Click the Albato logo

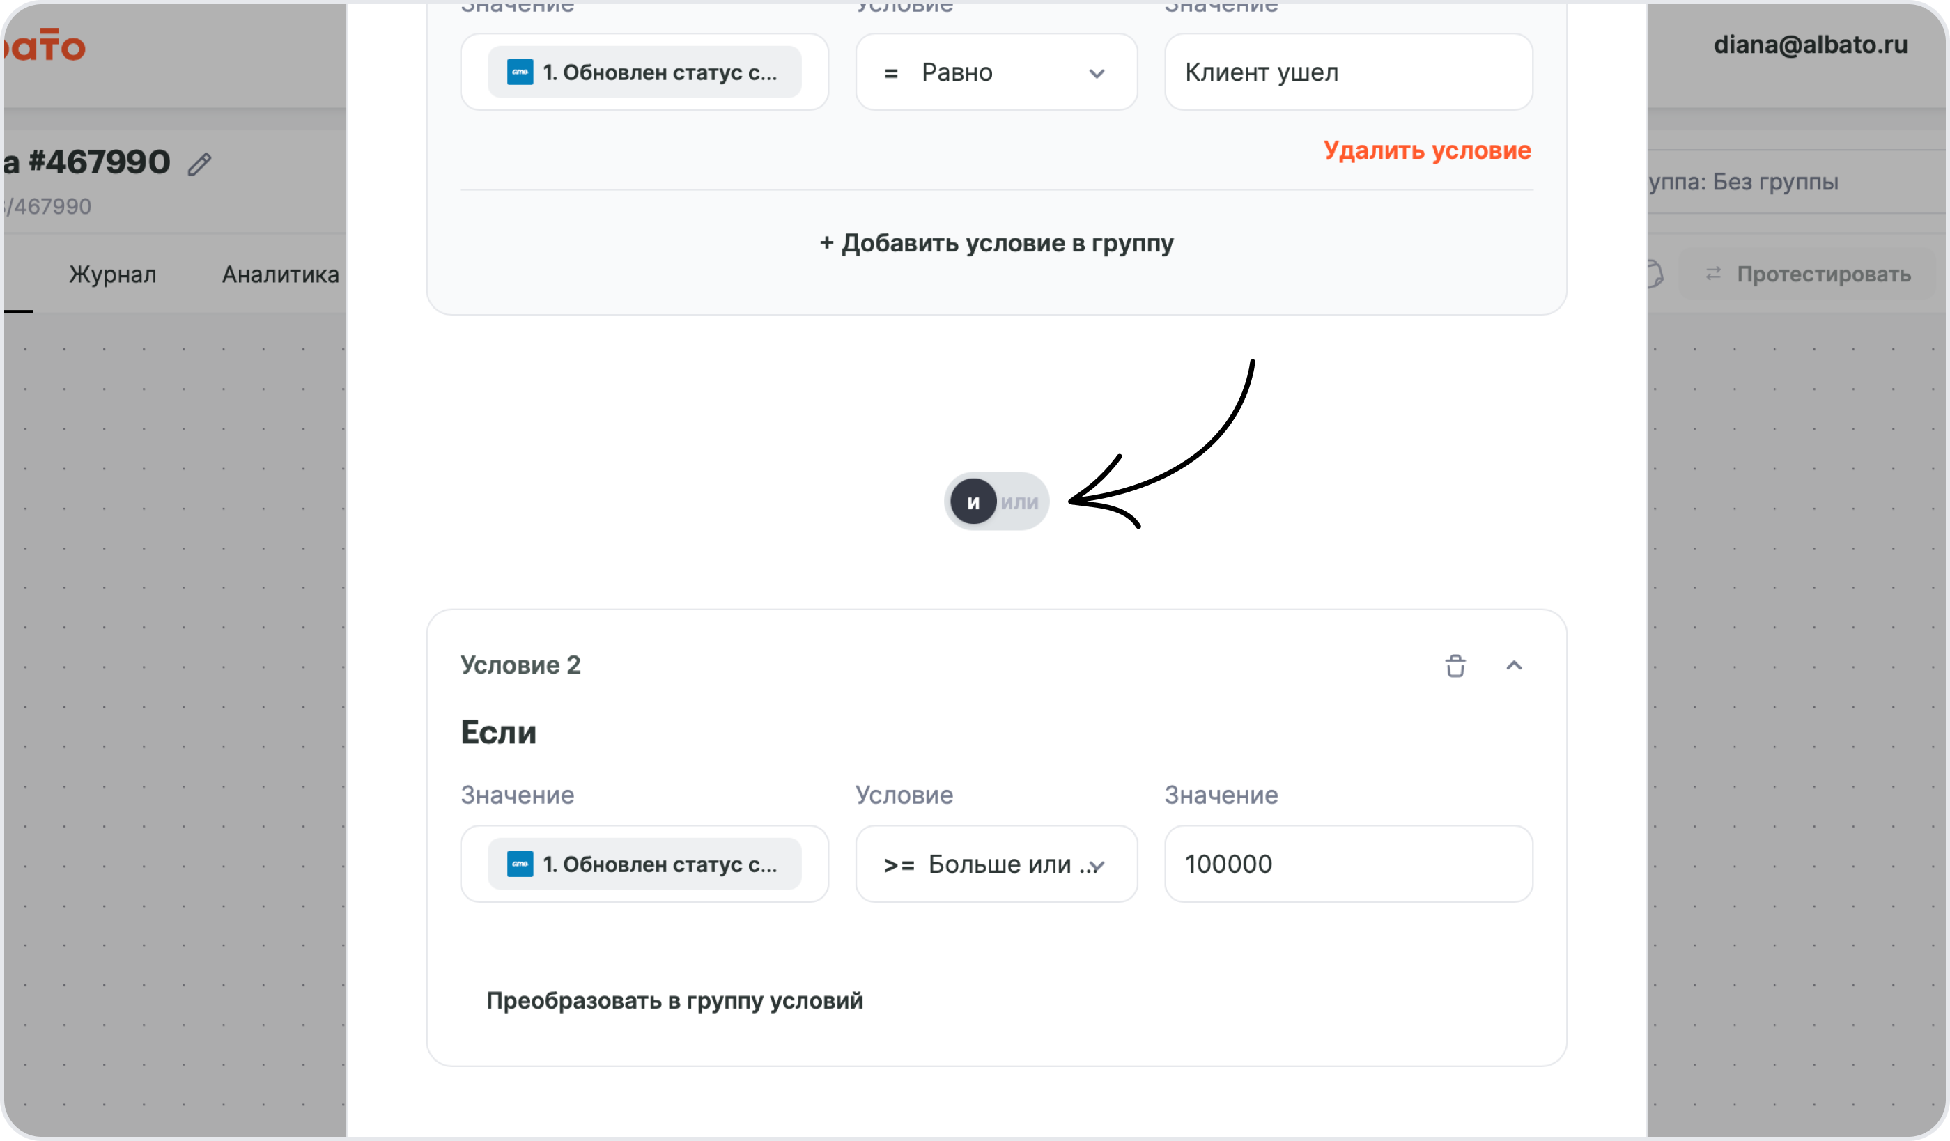[44, 45]
